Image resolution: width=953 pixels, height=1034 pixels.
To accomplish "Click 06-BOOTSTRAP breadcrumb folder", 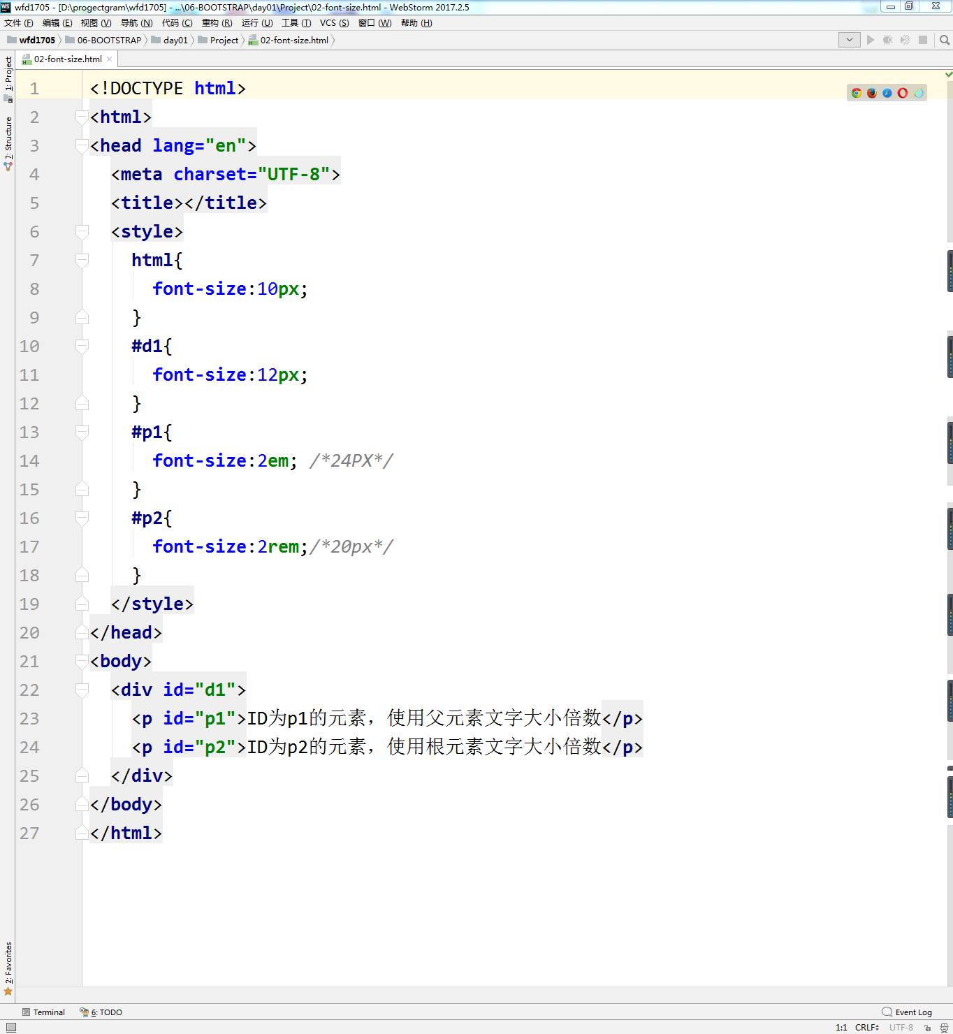I will tap(103, 40).
